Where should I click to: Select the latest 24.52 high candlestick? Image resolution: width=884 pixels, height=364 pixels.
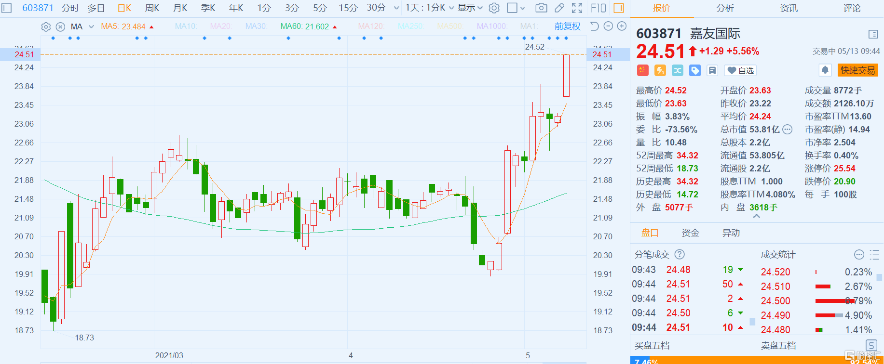tap(566, 75)
